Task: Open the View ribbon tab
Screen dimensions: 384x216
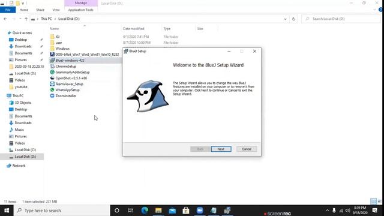Action: tap(56, 10)
